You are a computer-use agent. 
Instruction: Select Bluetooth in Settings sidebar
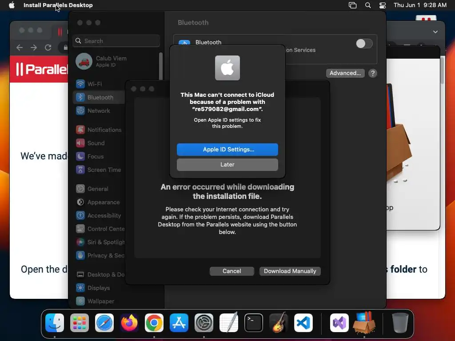coord(99,97)
